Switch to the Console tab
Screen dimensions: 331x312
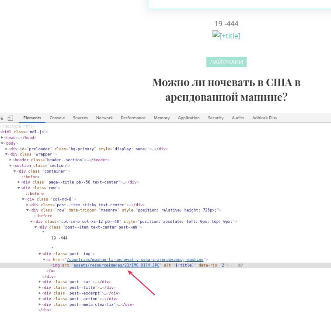(x=57, y=118)
